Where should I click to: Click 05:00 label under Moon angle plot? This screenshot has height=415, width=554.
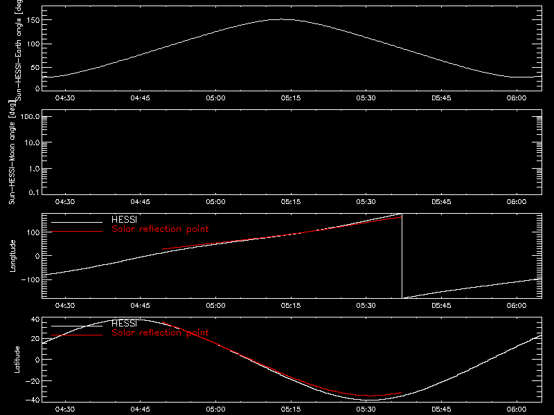point(215,202)
